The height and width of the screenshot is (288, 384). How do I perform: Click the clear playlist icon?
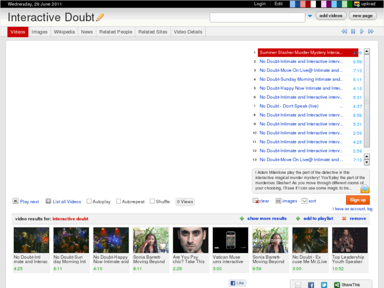(256, 201)
